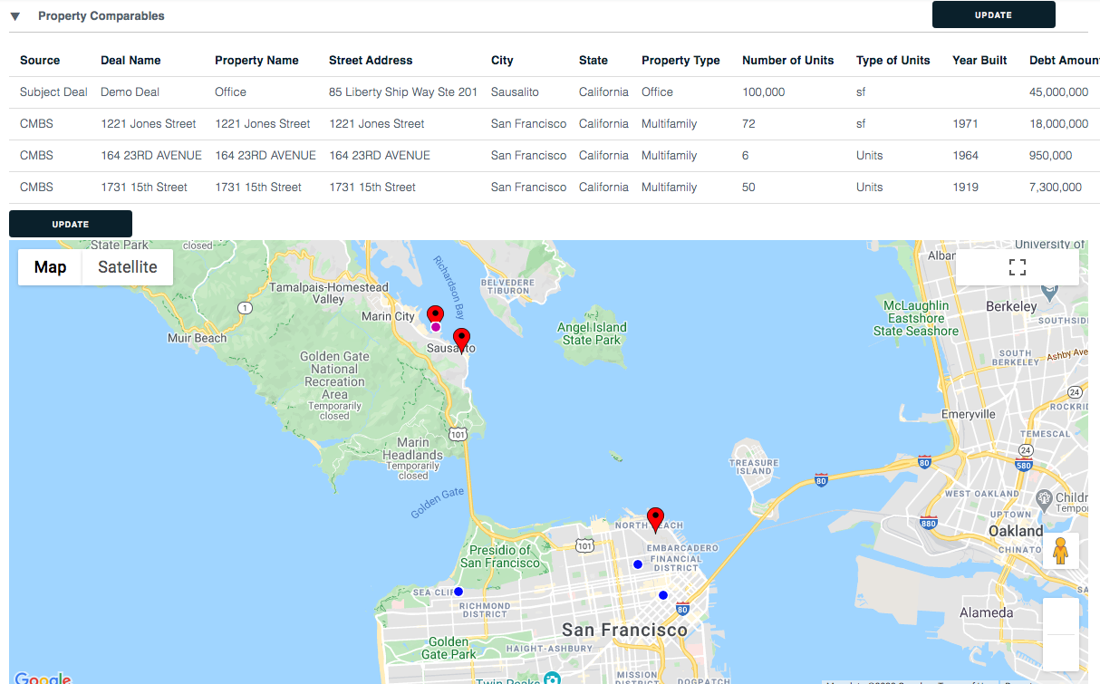Click the 1919 year built cell
The width and height of the screenshot is (1100, 684).
point(966,188)
